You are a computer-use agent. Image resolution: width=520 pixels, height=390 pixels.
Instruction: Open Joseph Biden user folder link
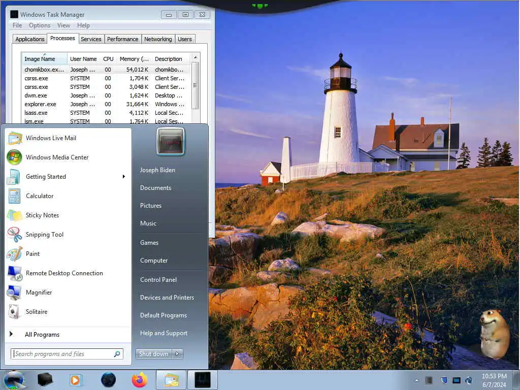click(x=157, y=170)
